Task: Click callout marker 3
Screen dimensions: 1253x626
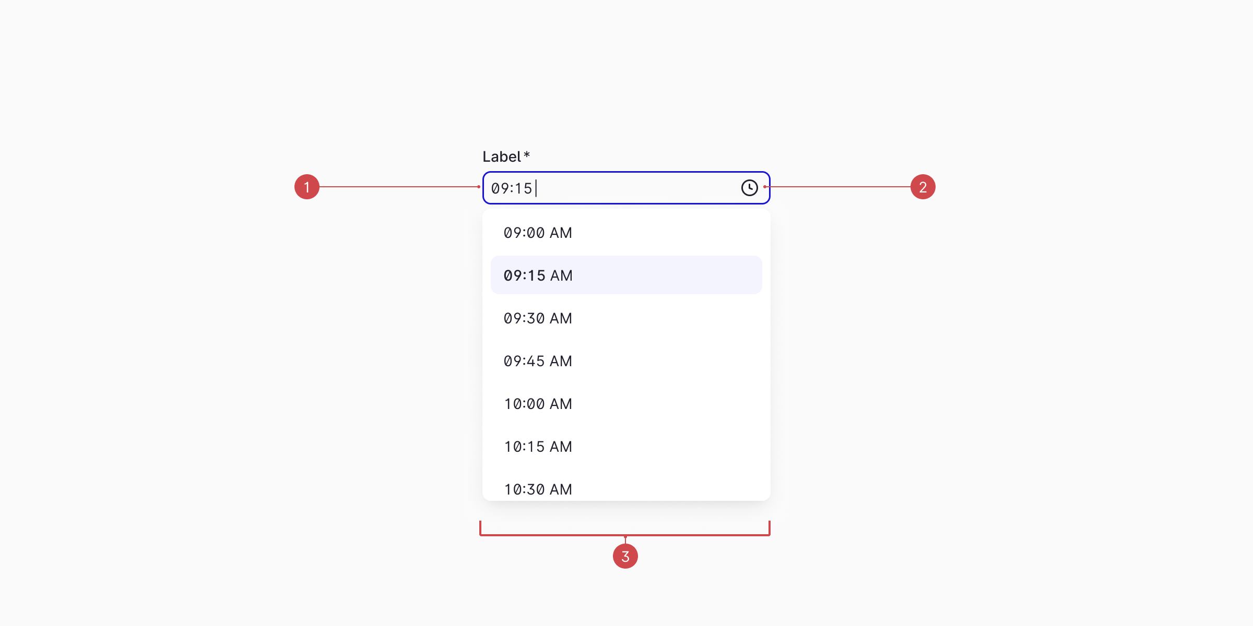Action: pos(625,556)
